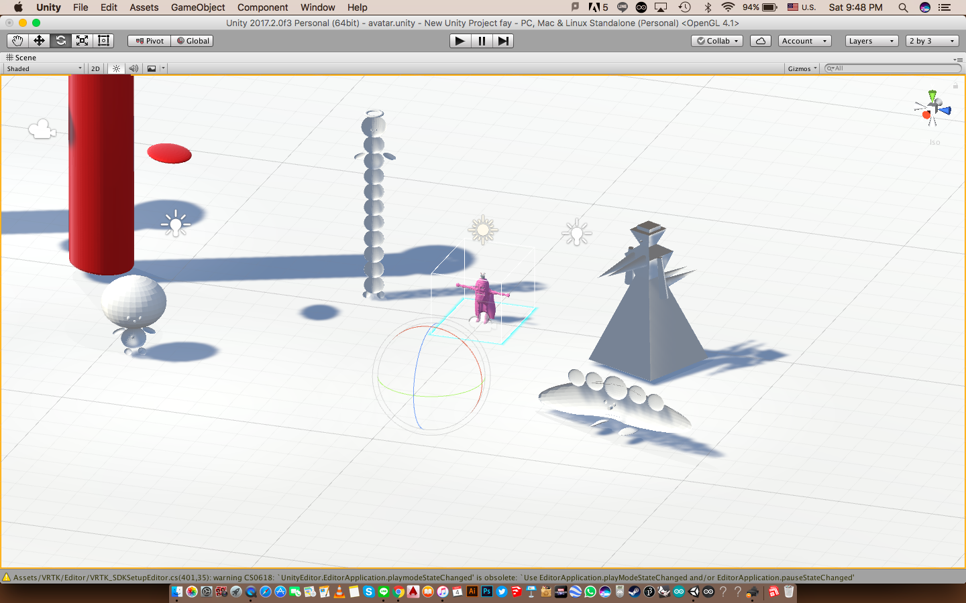This screenshot has height=603, width=966.
Task: Open the Layers dropdown
Action: point(871,41)
